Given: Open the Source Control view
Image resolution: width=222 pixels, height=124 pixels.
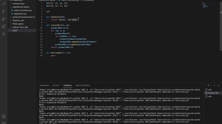Looking at the screenshot, I should pos(4,11).
